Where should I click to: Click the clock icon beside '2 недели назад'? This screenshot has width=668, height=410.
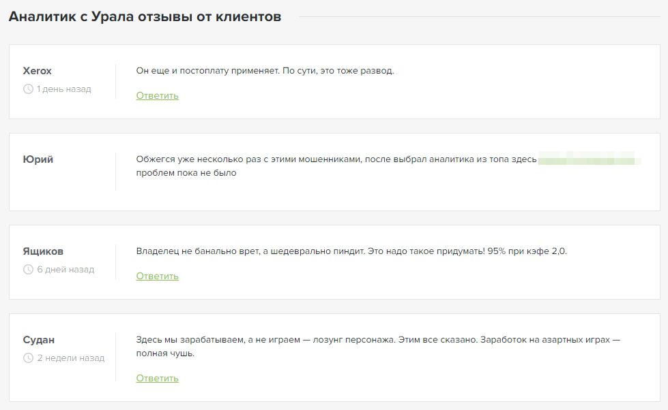pyautogui.click(x=28, y=358)
